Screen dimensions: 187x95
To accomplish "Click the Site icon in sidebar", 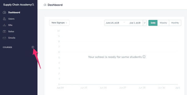I will coord(4,25).
